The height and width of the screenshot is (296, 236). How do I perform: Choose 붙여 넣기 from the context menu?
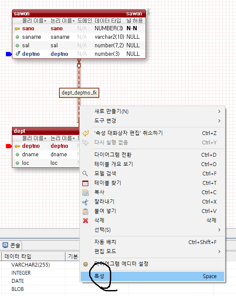pyautogui.click(x=152, y=211)
